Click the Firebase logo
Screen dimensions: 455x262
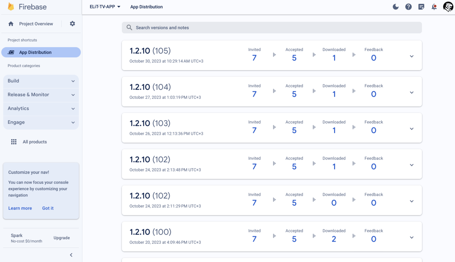pos(11,7)
